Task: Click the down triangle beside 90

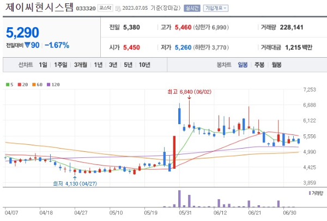Action: point(27,45)
